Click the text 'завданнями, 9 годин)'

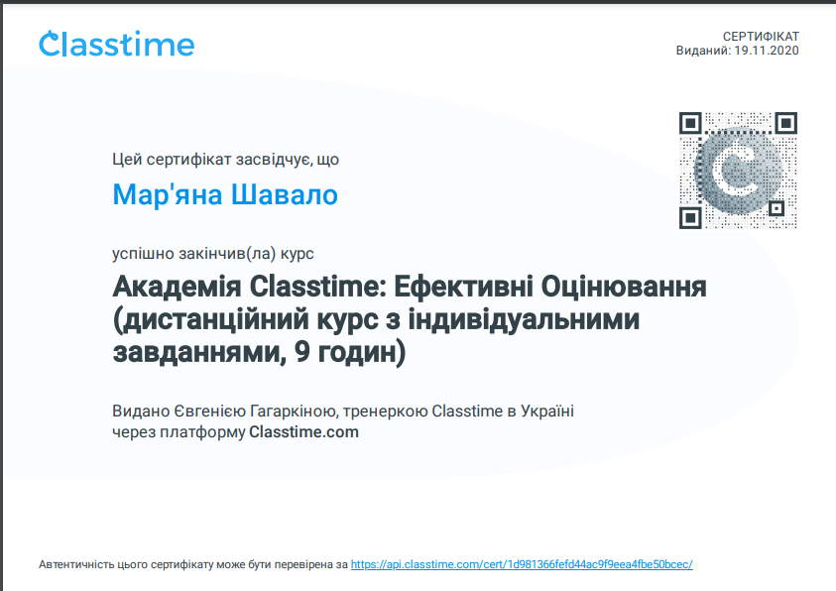click(x=259, y=352)
